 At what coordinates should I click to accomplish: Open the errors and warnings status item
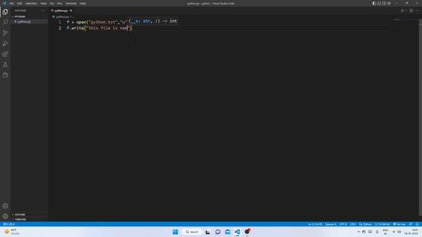point(9,224)
